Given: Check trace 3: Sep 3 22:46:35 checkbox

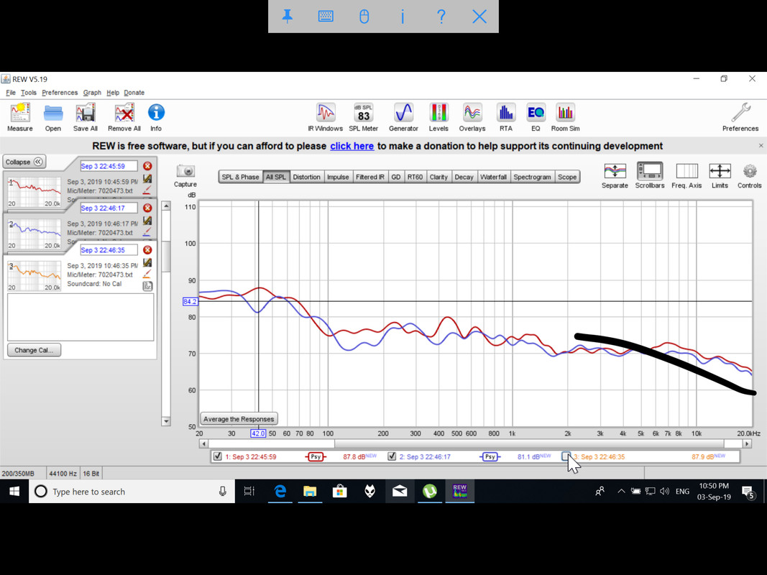Looking at the screenshot, I should 566,456.
